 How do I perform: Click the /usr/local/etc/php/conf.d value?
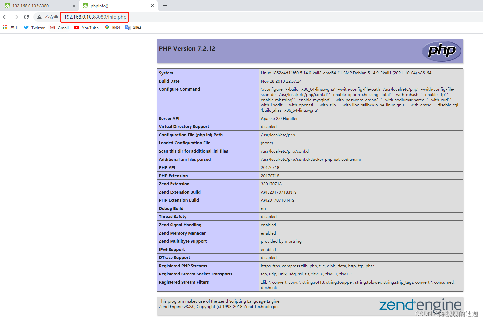(x=285, y=151)
